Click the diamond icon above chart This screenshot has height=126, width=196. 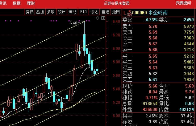coord(97,18)
